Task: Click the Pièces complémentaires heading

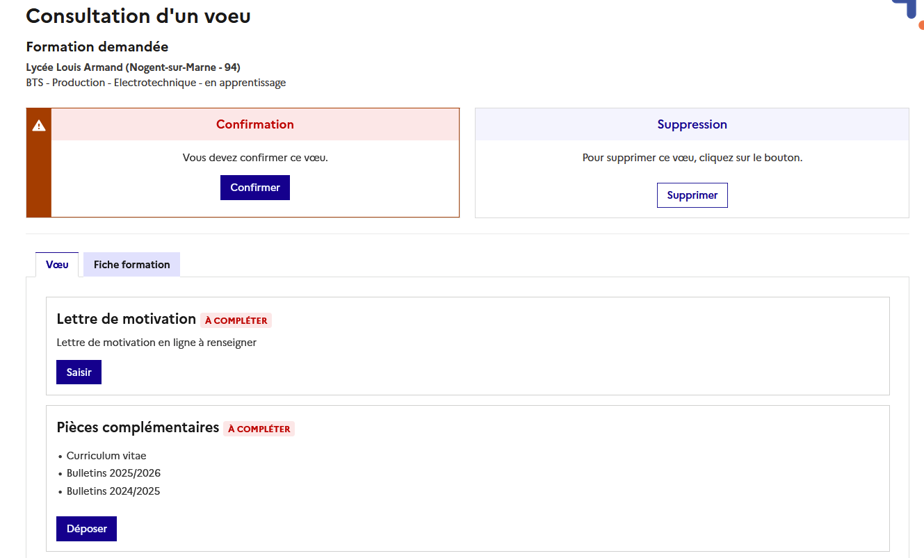Action: tap(138, 427)
